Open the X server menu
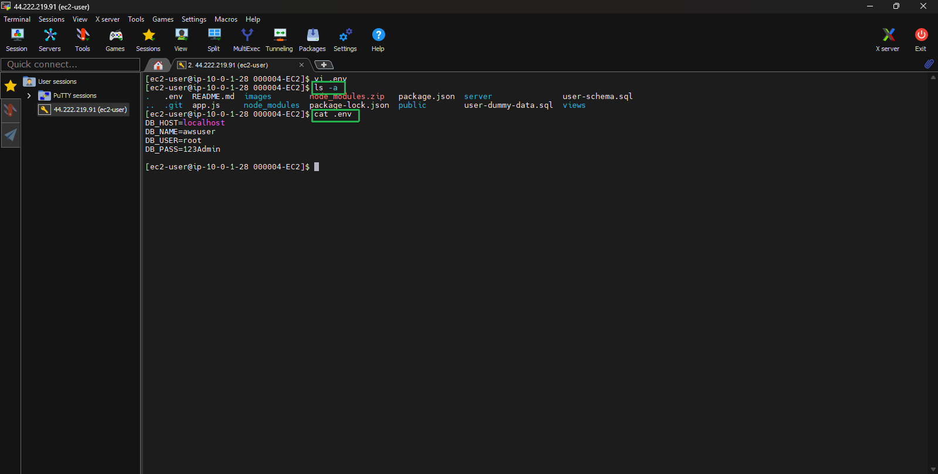 pyautogui.click(x=107, y=19)
